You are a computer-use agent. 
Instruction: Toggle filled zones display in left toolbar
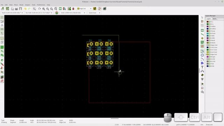pos(2,47)
